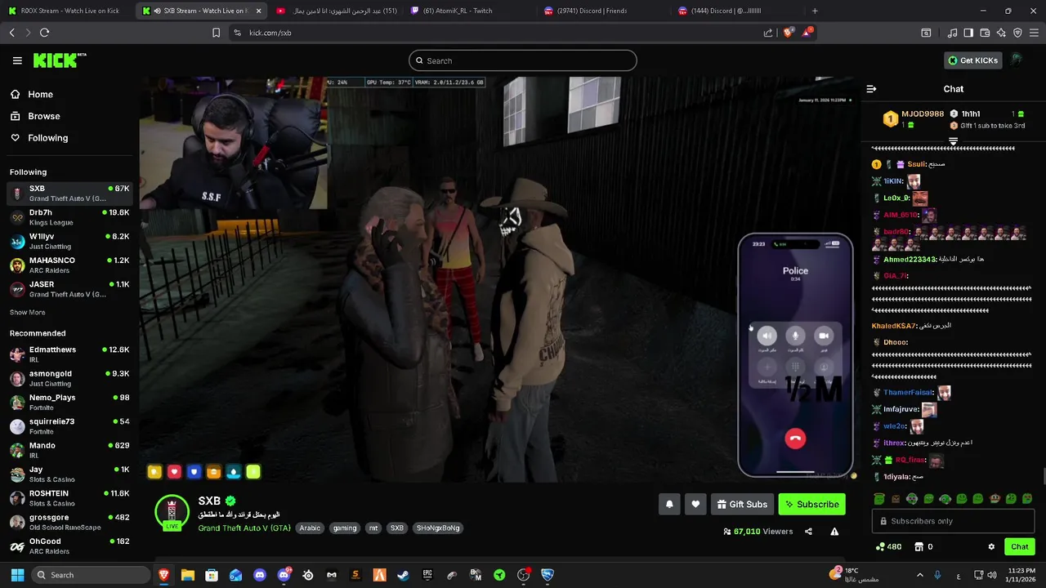Viewport: 1046px width, 588px height.
Task: Click the Gift Subs button
Action: pos(742,505)
